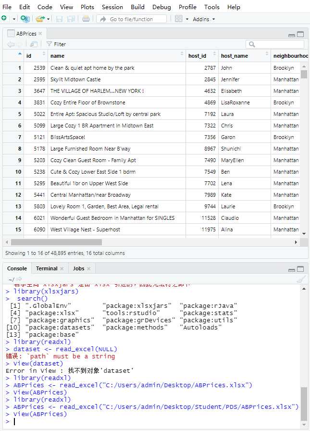Screen dimensions: 310x431
Task: Open the Addins dropdown
Action: [x=204, y=19]
